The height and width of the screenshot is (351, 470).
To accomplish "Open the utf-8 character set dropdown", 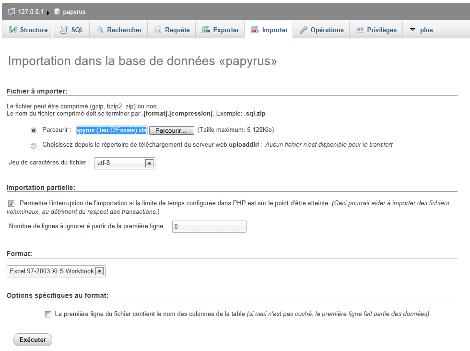I will (149, 164).
